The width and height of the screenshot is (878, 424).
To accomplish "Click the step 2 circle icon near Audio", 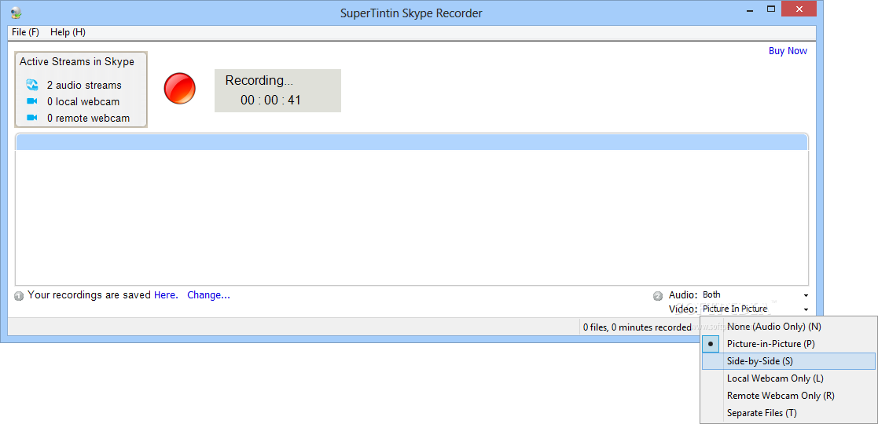I will pyautogui.click(x=658, y=296).
